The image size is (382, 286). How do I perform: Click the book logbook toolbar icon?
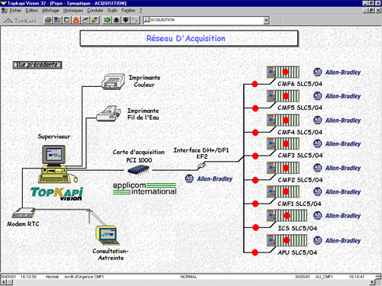86,20
